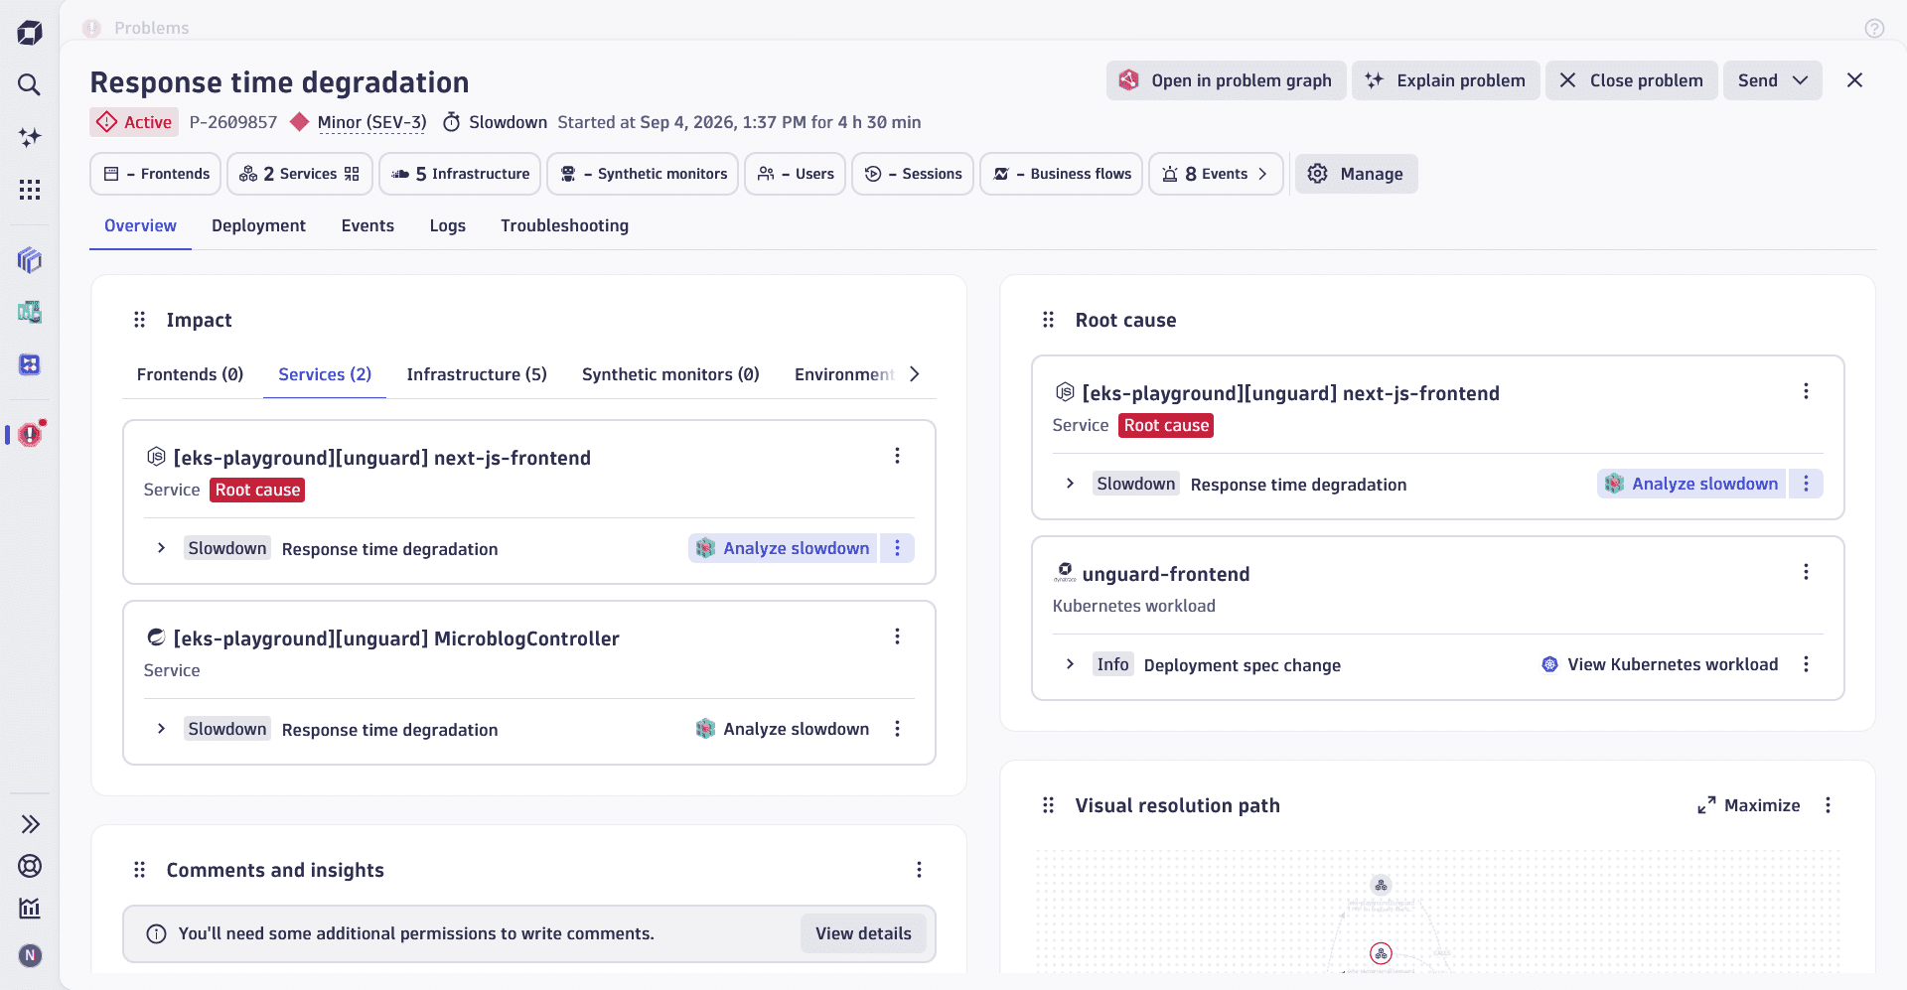Open the Send dropdown

pos(1773,80)
